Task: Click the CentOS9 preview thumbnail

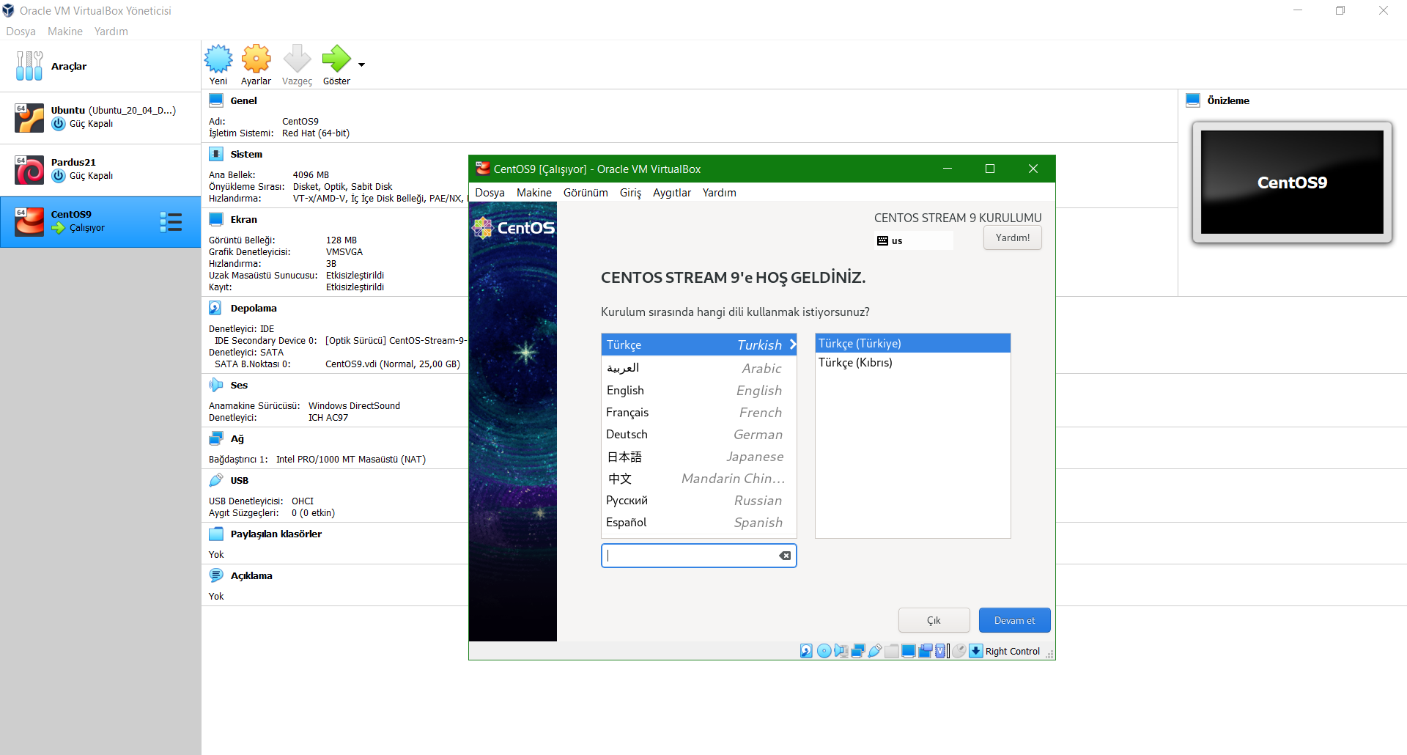Action: coord(1292,183)
